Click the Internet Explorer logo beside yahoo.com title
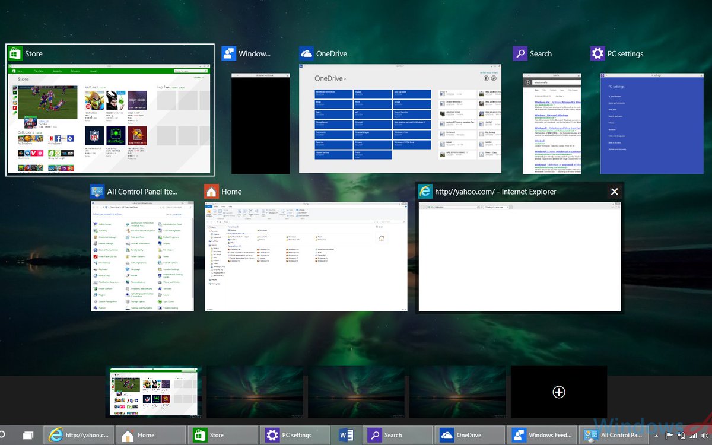The image size is (712, 445). click(x=425, y=192)
